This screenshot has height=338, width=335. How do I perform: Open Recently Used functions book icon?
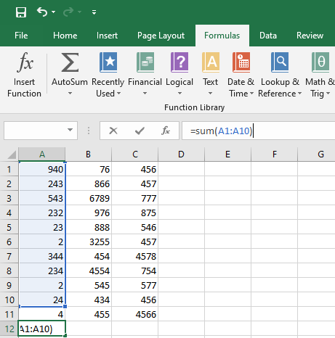pyautogui.click(x=108, y=62)
